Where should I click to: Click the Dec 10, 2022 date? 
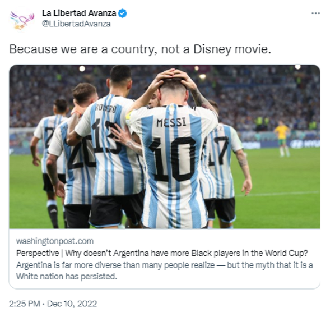(72, 304)
